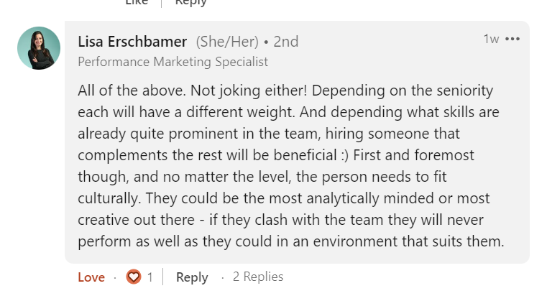Expand the 2 Replies thread
Viewport: 547px width, 296px height.
click(258, 277)
